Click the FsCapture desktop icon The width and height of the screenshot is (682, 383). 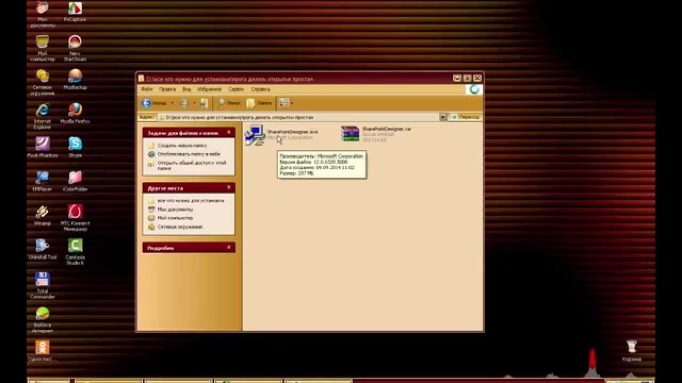[75, 11]
